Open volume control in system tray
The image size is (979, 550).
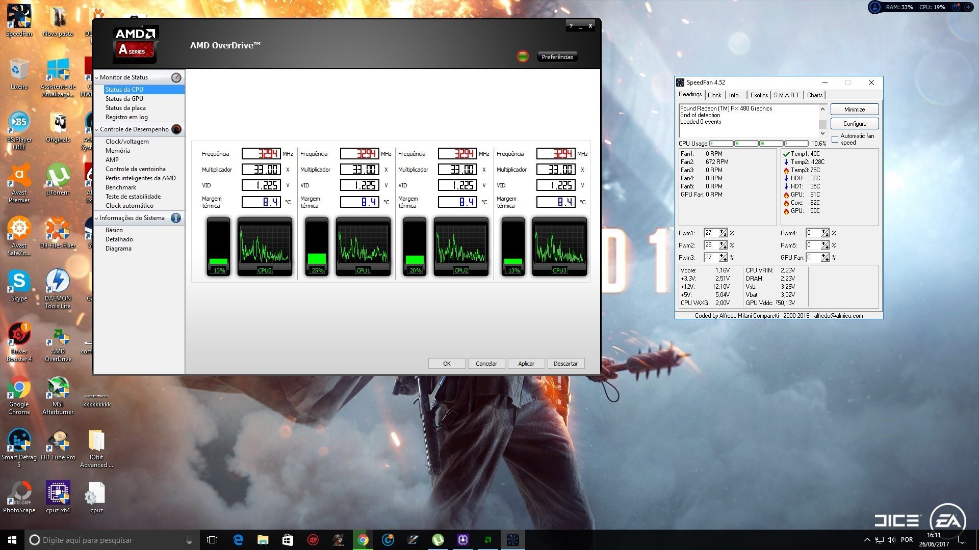pyautogui.click(x=891, y=540)
